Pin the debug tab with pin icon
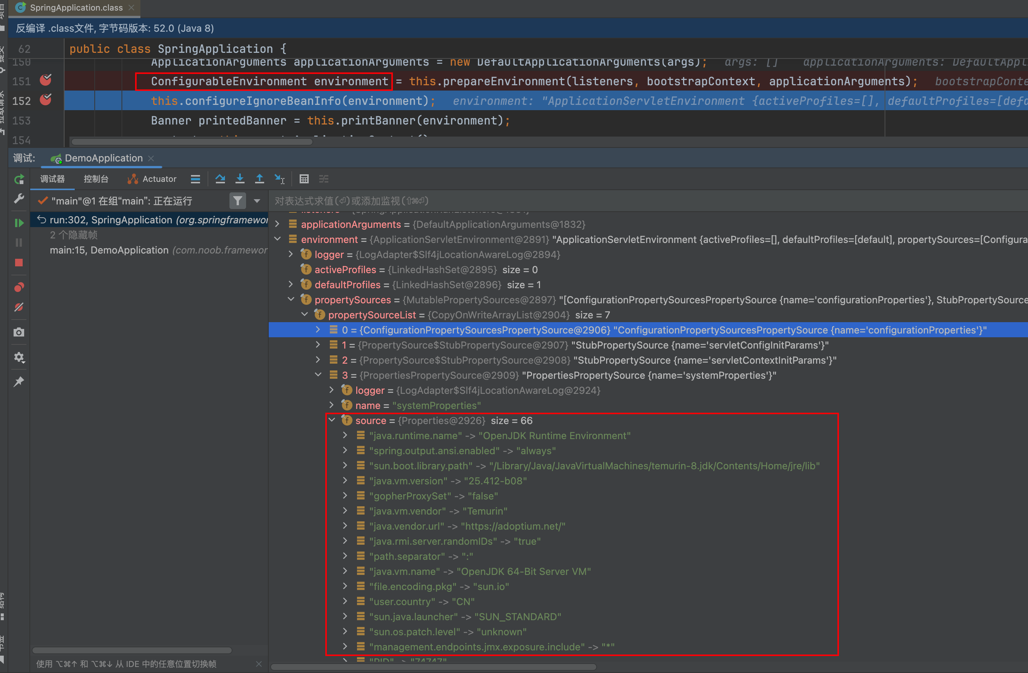 [x=19, y=382]
